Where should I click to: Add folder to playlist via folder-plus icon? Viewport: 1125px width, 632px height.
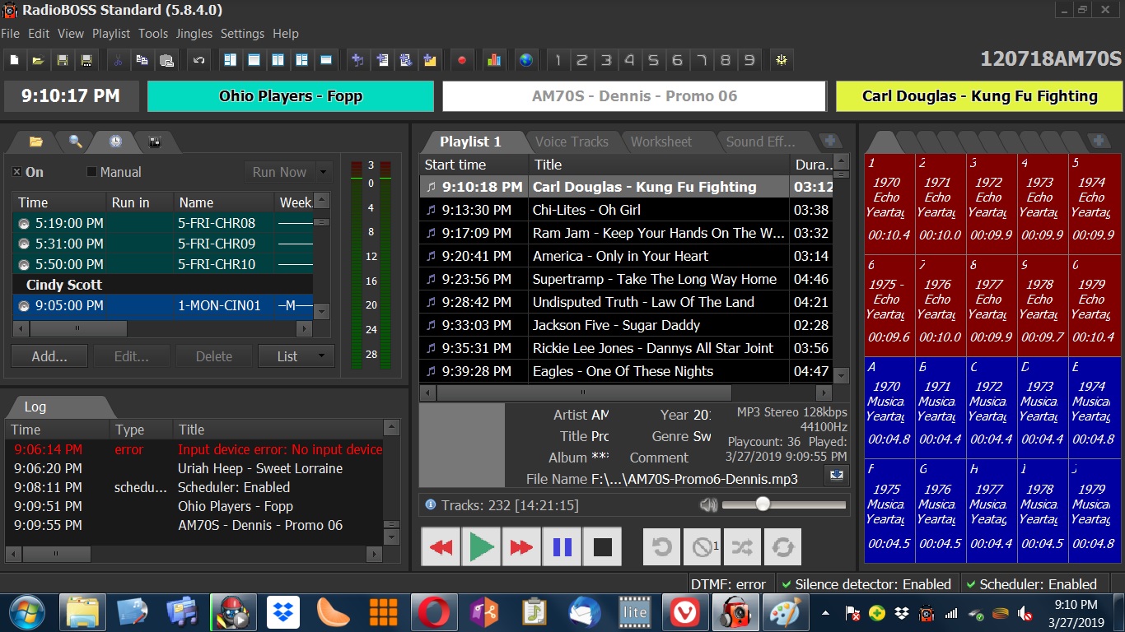point(429,60)
